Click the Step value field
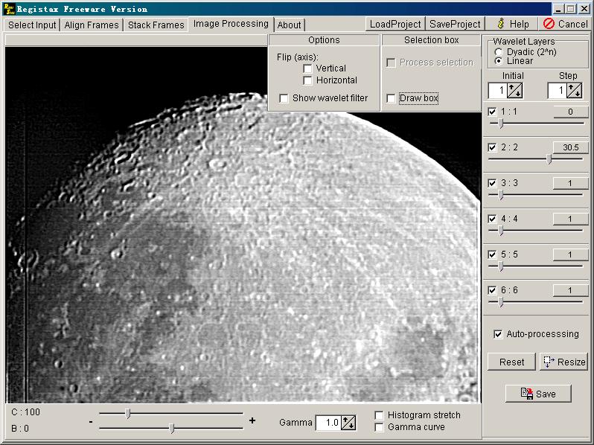 557,91
